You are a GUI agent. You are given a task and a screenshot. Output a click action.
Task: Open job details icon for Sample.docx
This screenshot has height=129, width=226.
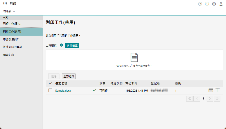point(211,90)
